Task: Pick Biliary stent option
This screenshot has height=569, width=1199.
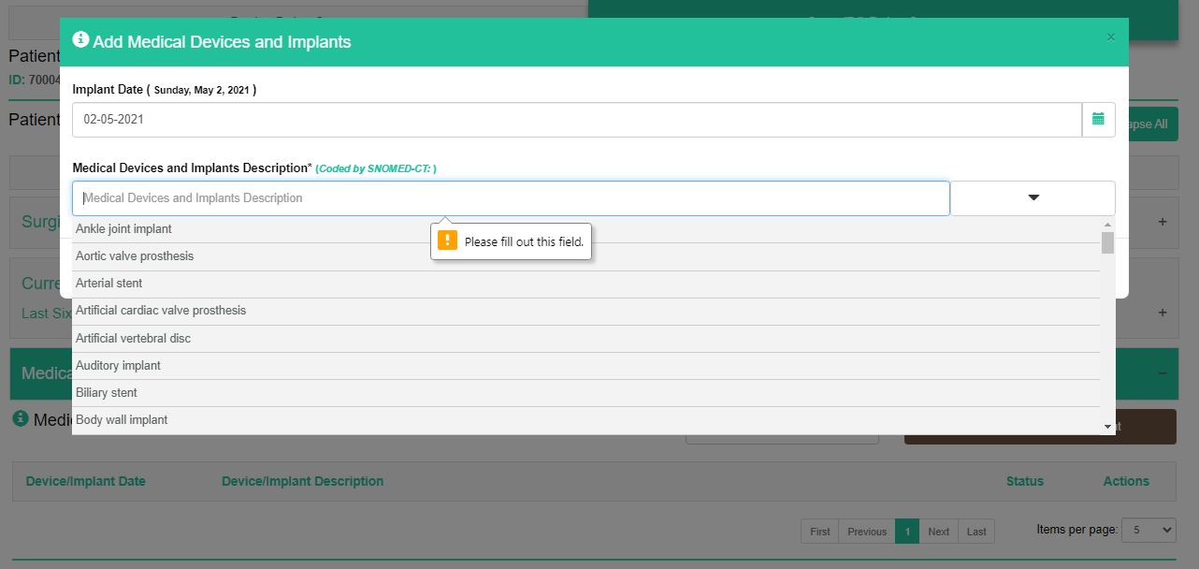Action: (x=107, y=393)
